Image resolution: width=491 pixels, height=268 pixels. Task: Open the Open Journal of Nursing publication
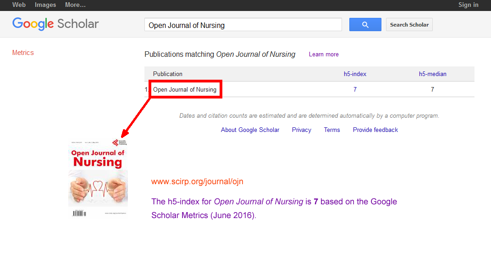click(x=185, y=89)
